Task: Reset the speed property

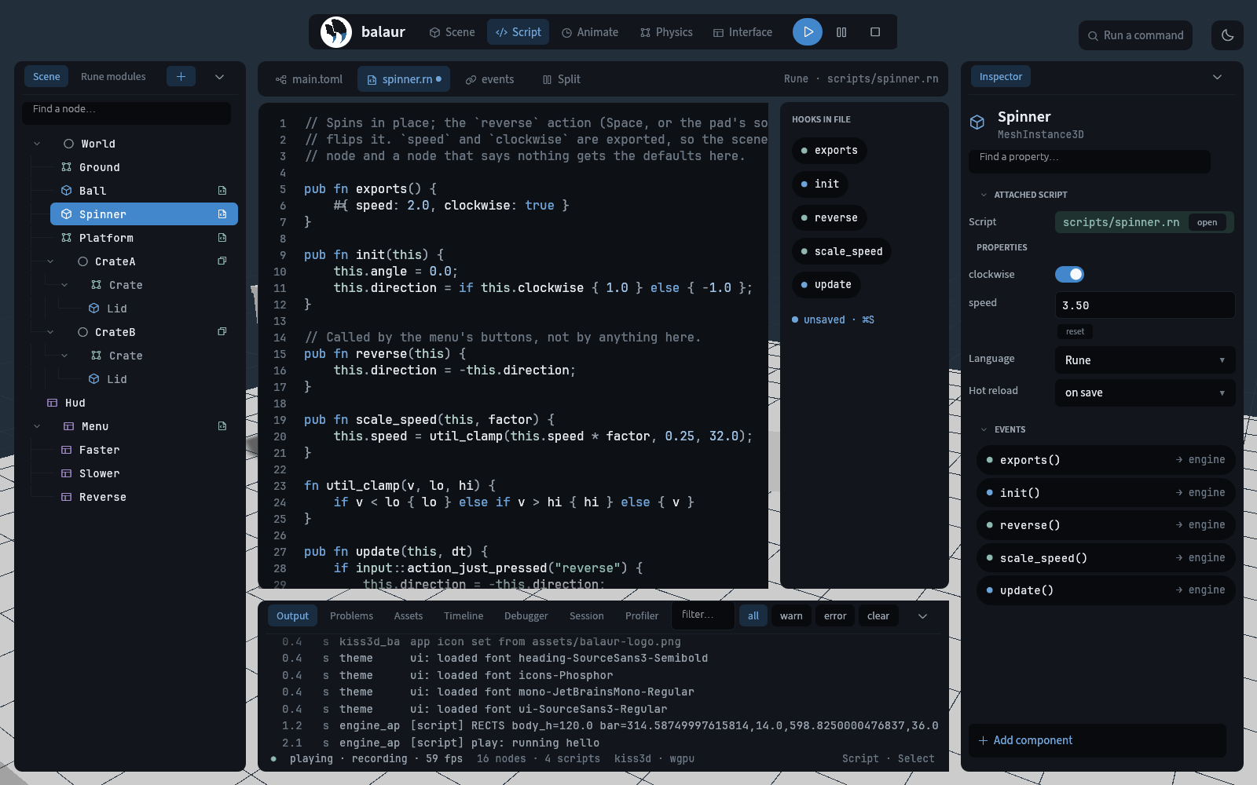Action: tap(1075, 331)
